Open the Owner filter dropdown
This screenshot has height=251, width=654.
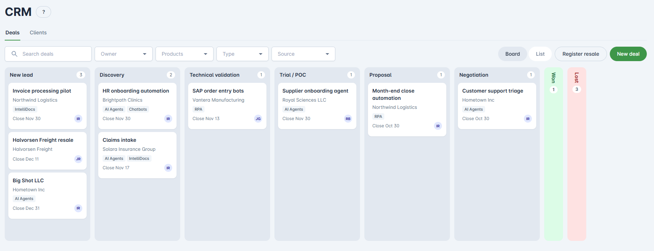(124, 54)
